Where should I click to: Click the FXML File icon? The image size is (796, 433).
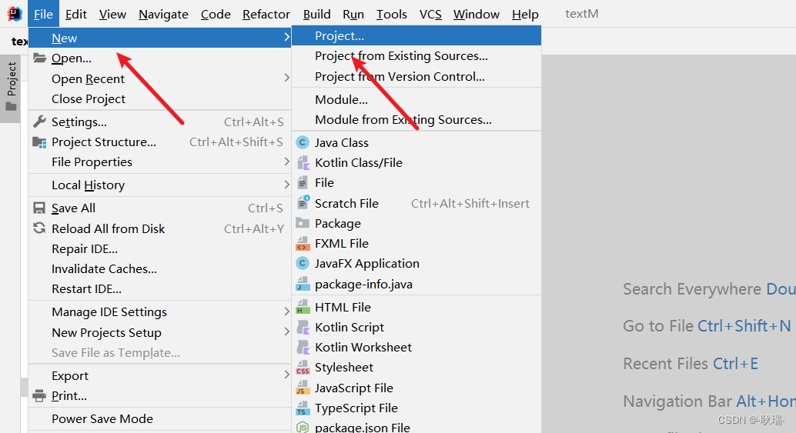tap(303, 244)
